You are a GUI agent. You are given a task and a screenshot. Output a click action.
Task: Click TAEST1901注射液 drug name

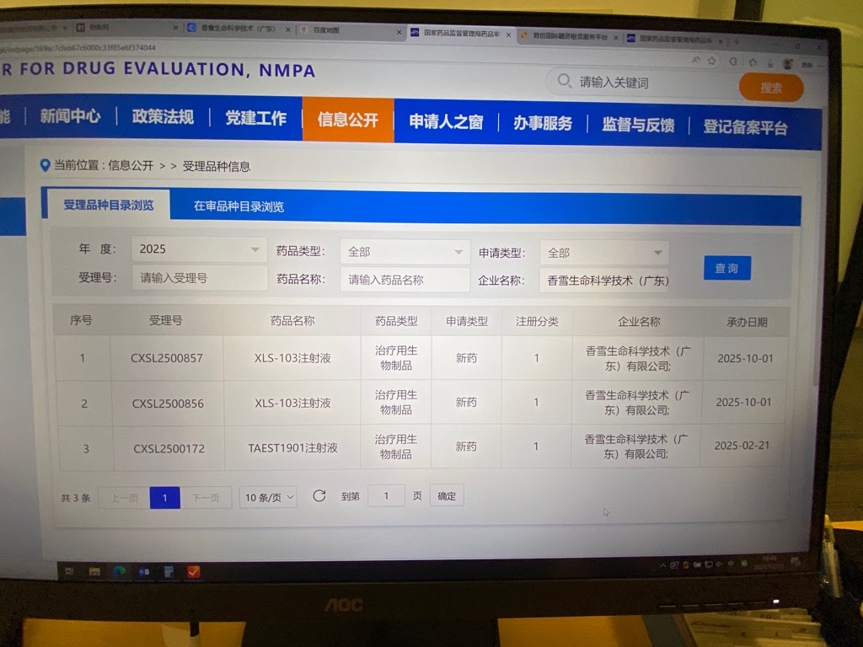(x=292, y=448)
